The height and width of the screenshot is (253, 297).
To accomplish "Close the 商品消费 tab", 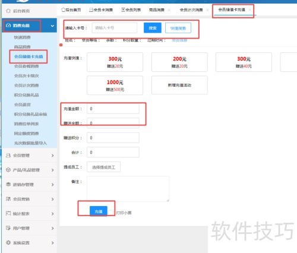I will click(169, 10).
